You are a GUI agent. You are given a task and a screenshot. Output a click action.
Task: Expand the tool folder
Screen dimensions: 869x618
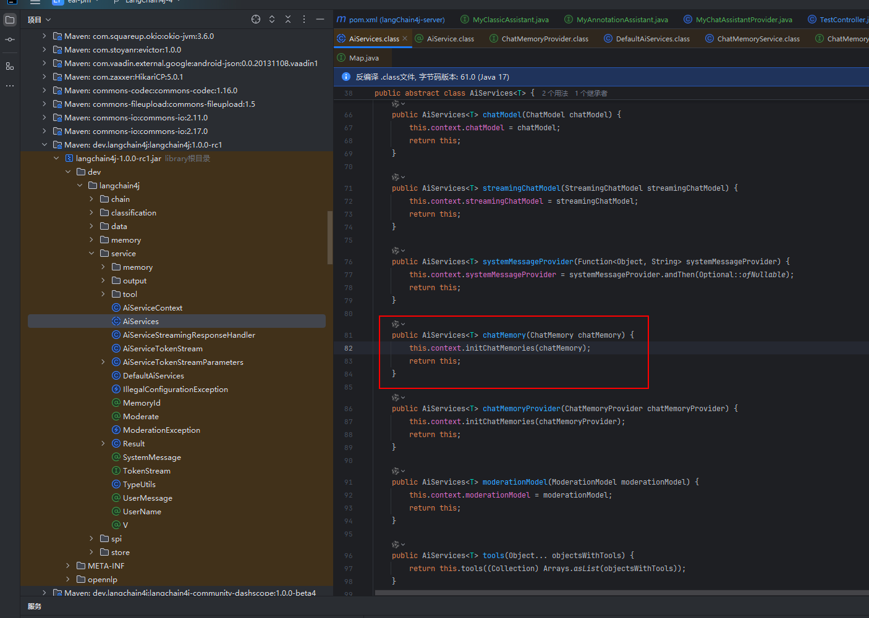tap(103, 294)
